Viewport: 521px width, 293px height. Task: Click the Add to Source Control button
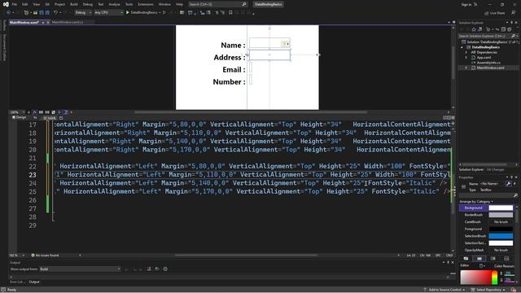tap(444, 290)
